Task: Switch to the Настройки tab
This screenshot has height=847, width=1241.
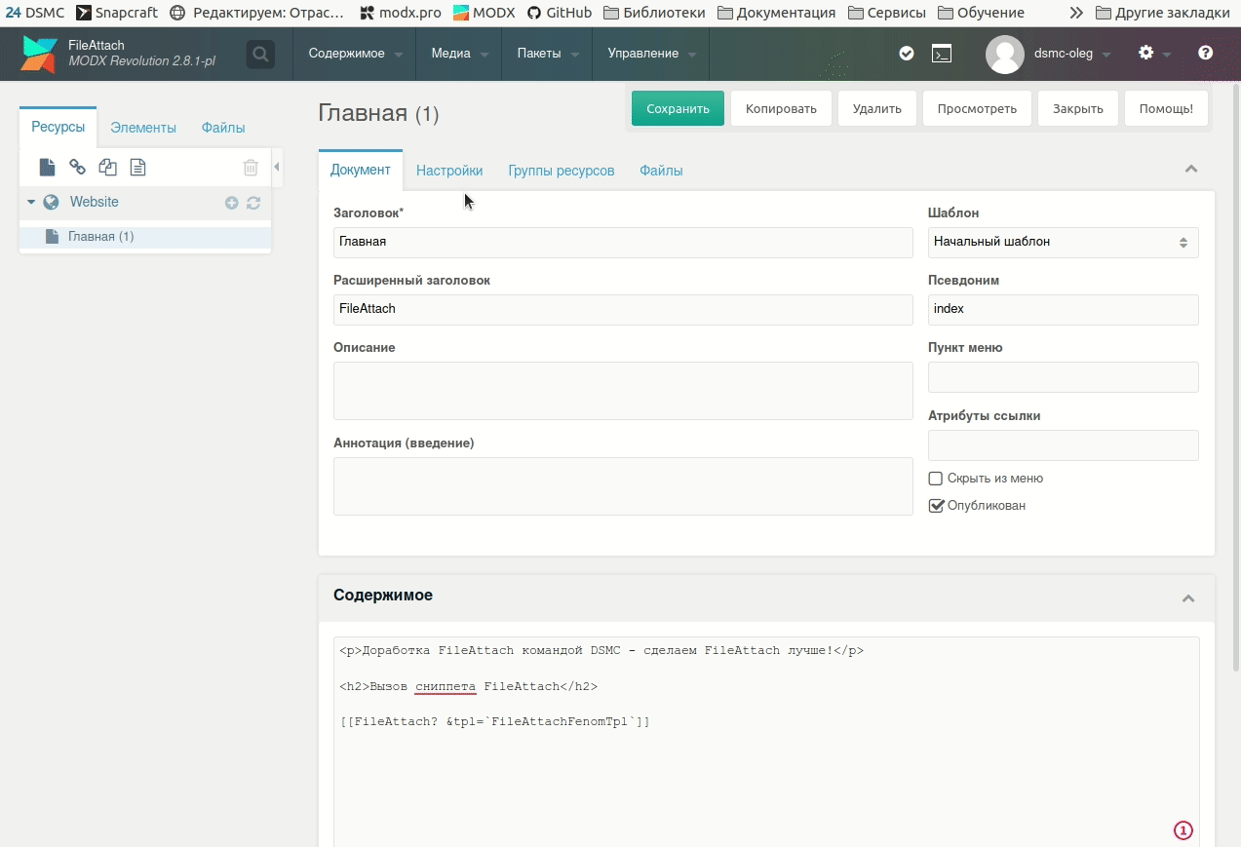Action: pos(449,171)
